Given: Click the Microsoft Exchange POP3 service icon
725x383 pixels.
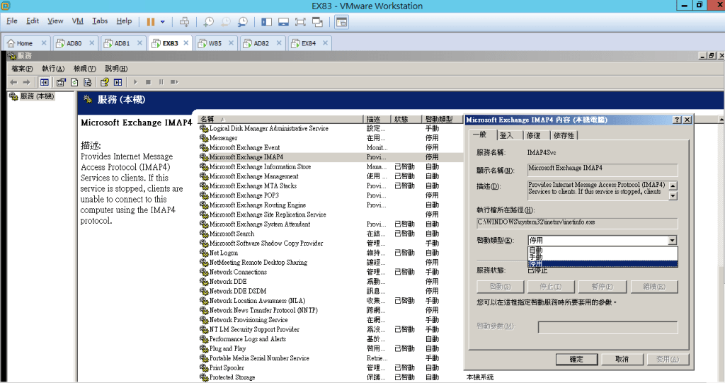Looking at the screenshot, I should point(204,195).
